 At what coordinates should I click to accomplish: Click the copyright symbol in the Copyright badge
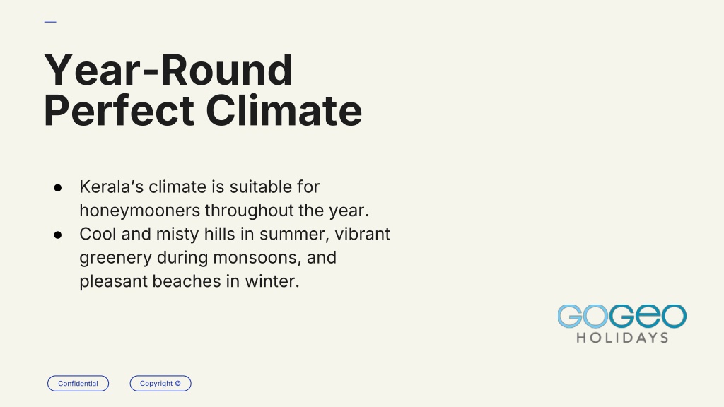click(x=177, y=383)
